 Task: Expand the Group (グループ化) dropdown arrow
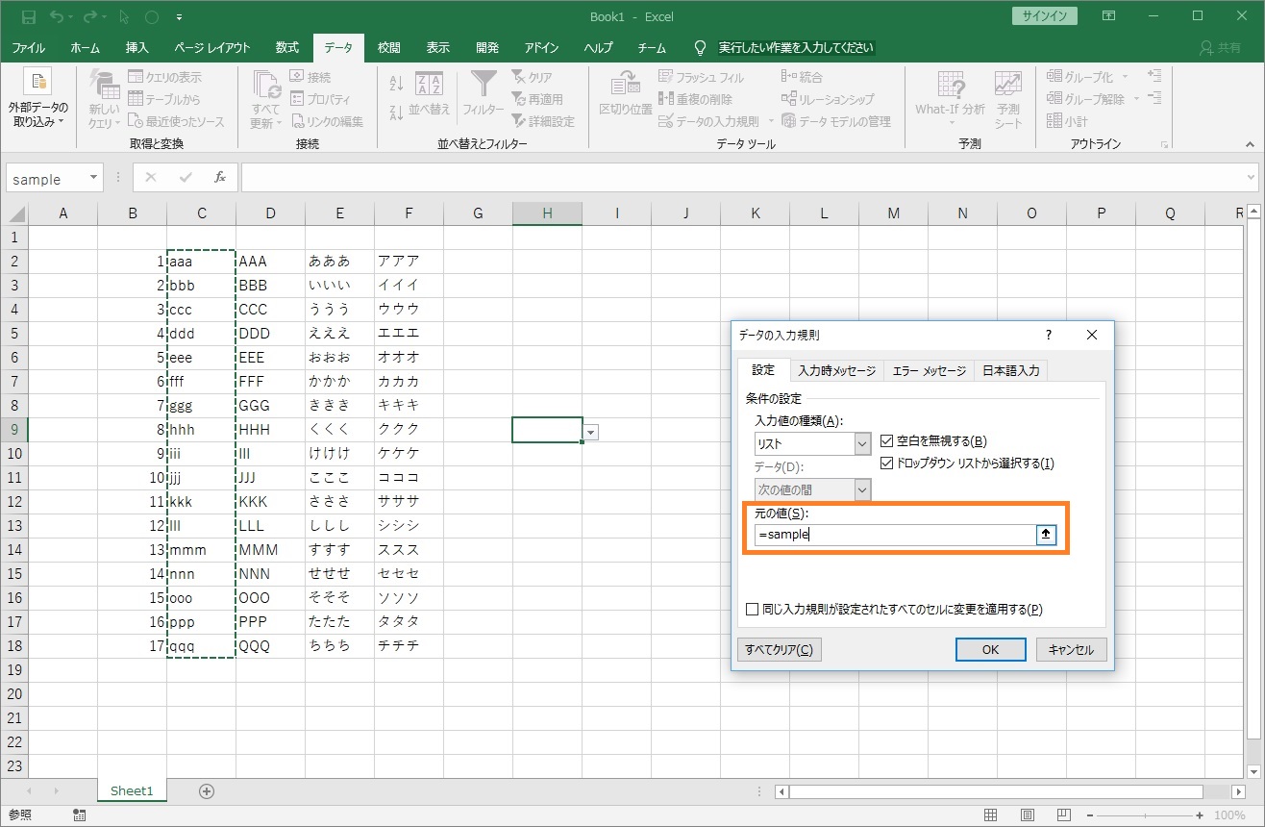pyautogui.click(x=1126, y=77)
